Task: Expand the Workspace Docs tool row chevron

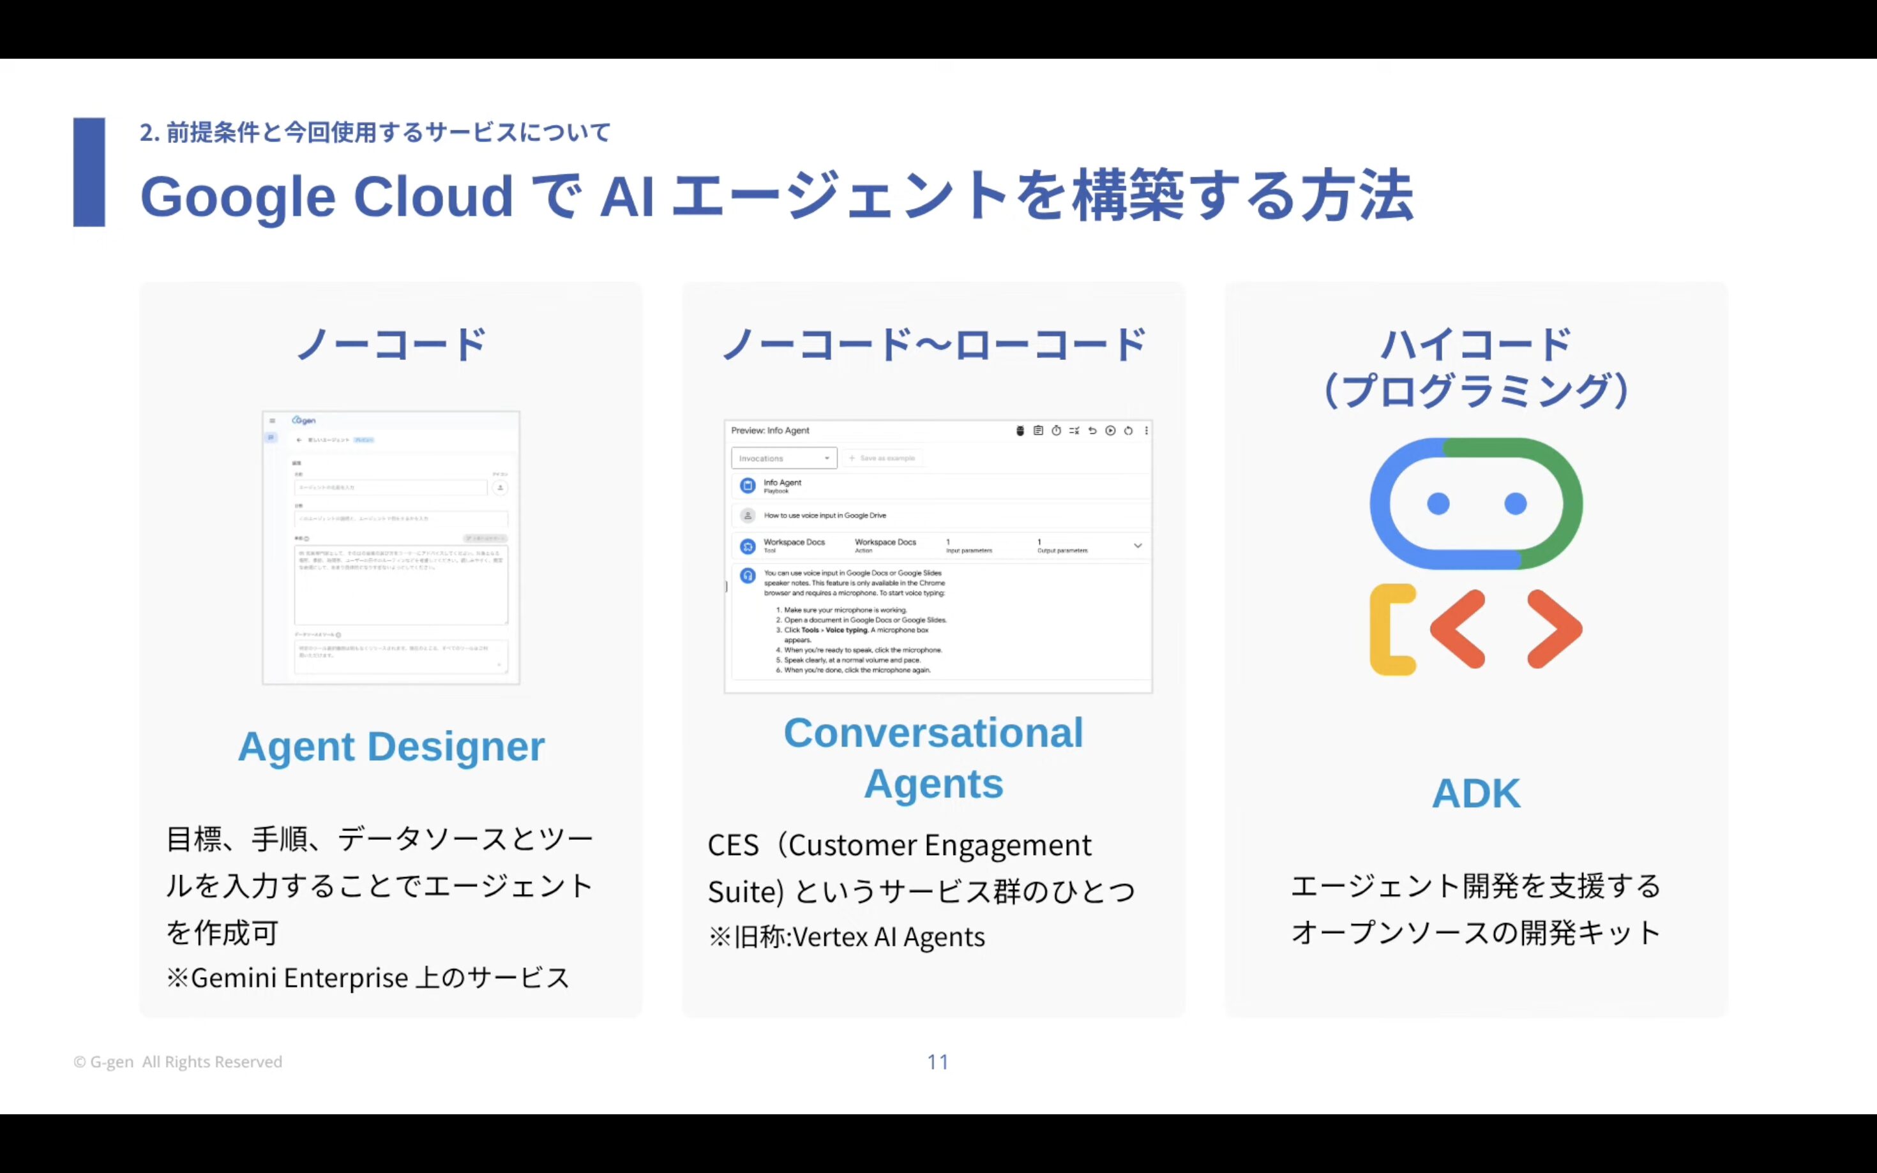Action: point(1138,546)
